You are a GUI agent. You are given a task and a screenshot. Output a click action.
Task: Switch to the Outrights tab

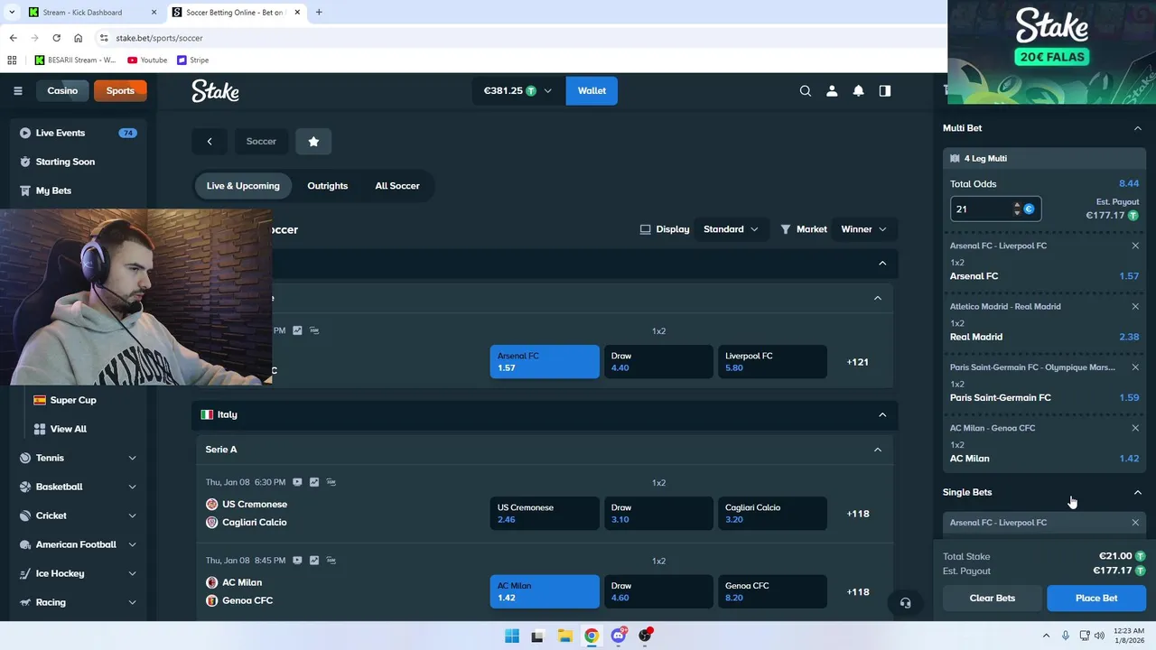[327, 186]
